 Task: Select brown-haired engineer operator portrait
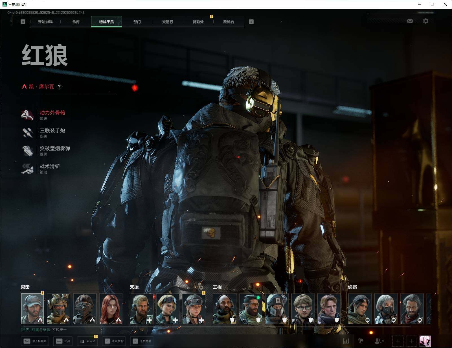[329, 309]
